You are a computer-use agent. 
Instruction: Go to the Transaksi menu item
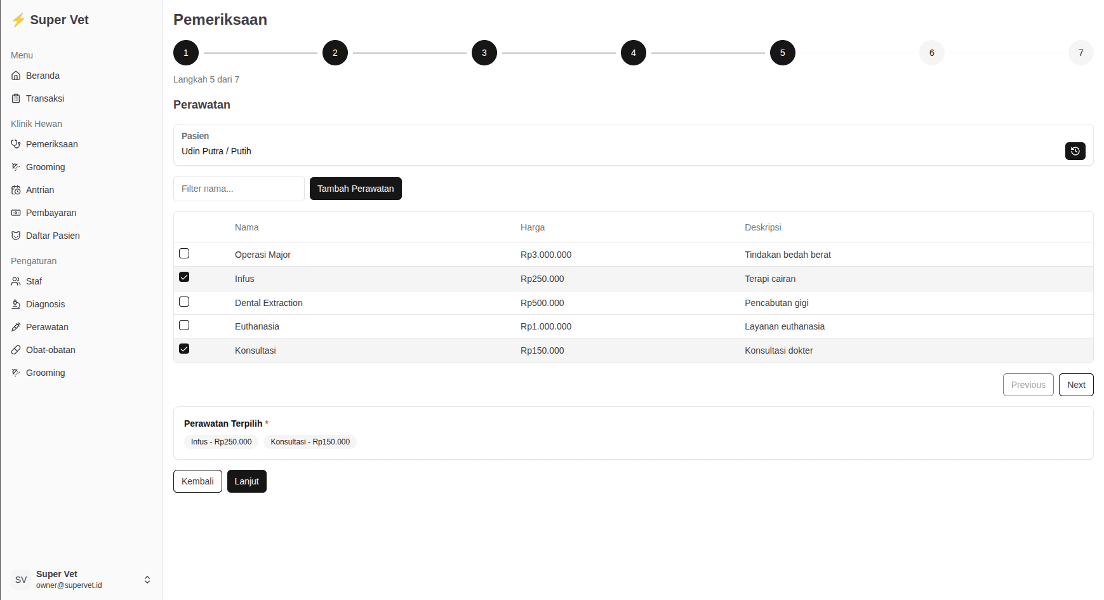click(x=44, y=98)
